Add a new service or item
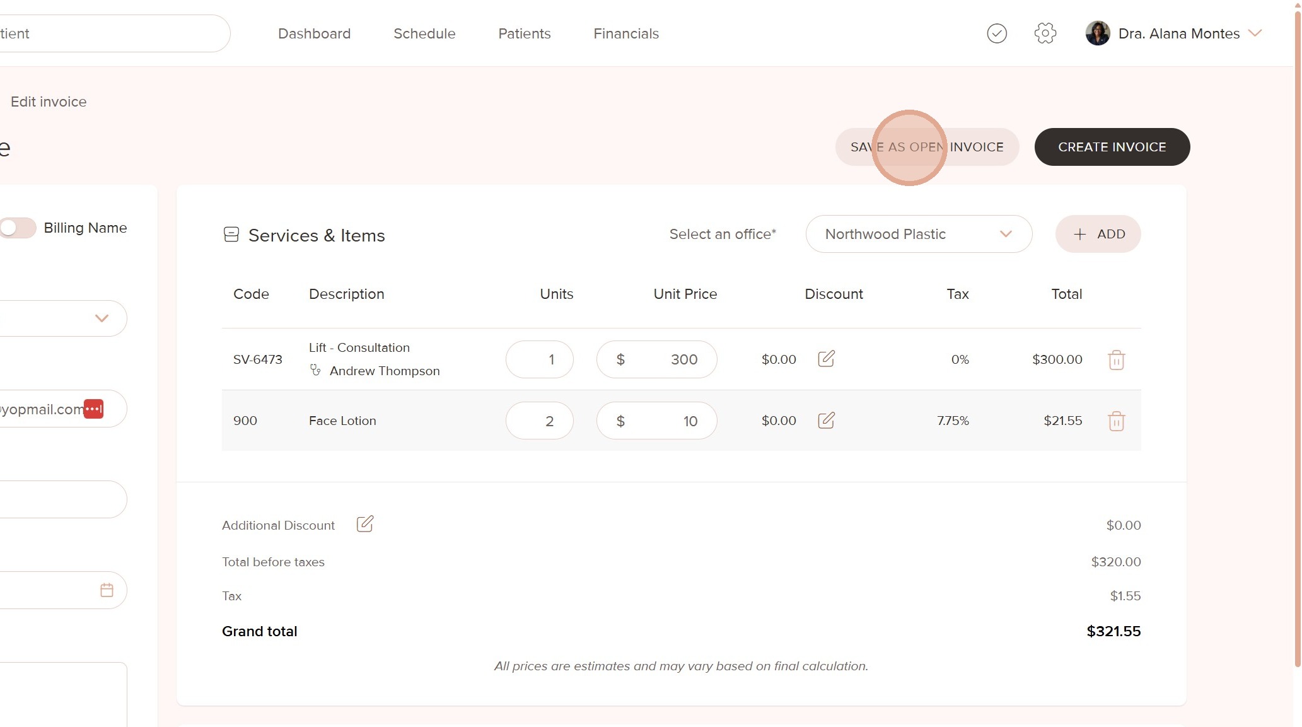1302x727 pixels. coord(1098,234)
